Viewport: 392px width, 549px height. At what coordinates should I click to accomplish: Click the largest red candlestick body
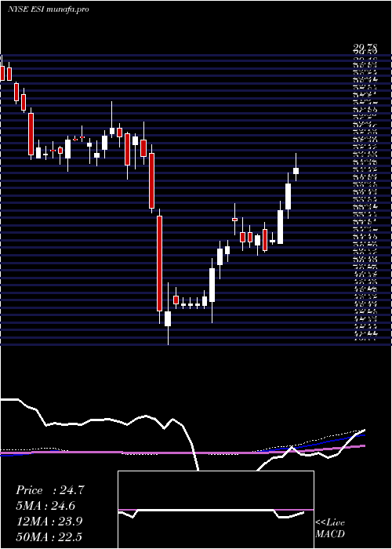(159, 264)
